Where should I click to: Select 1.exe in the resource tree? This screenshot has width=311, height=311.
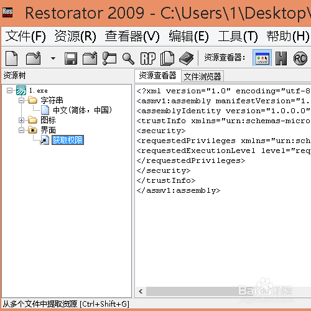(x=39, y=91)
